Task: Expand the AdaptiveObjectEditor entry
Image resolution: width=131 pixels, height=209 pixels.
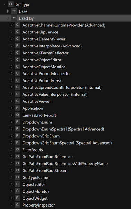Action: coord(11,60)
